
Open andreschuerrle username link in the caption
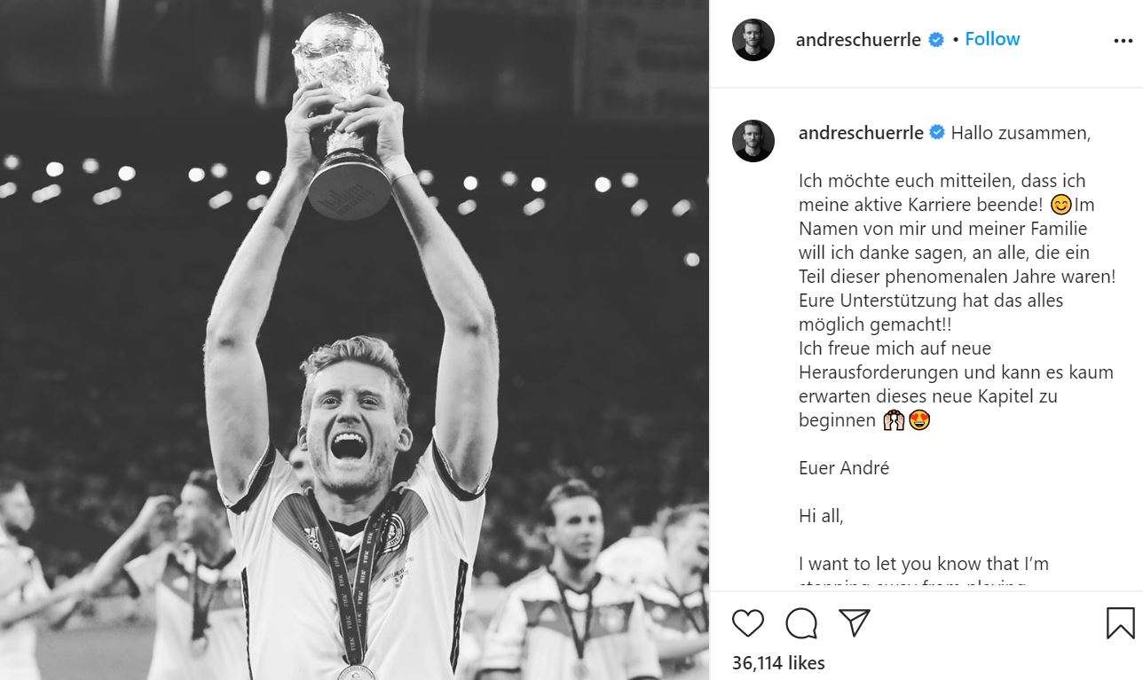click(861, 133)
